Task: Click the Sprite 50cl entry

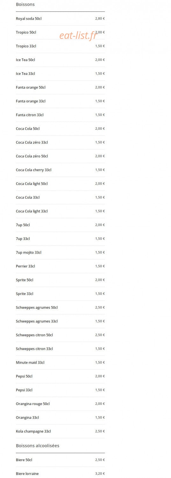Action: click(x=60, y=280)
